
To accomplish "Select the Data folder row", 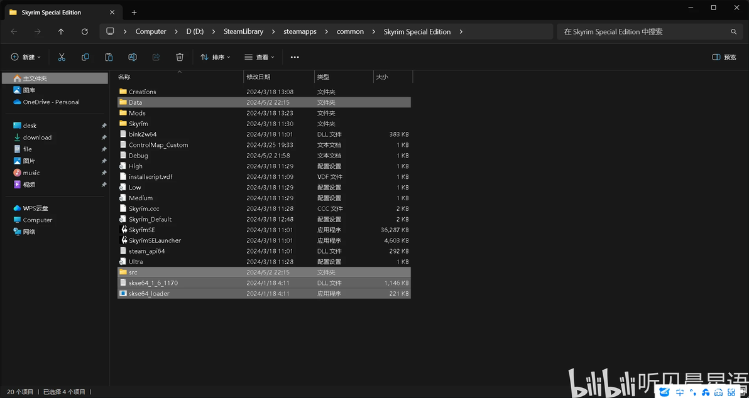I will [x=264, y=102].
